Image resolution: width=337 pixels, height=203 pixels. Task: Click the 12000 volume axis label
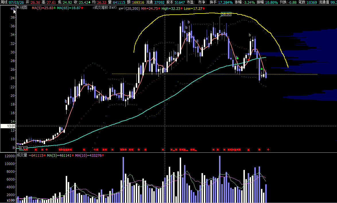[10, 156]
